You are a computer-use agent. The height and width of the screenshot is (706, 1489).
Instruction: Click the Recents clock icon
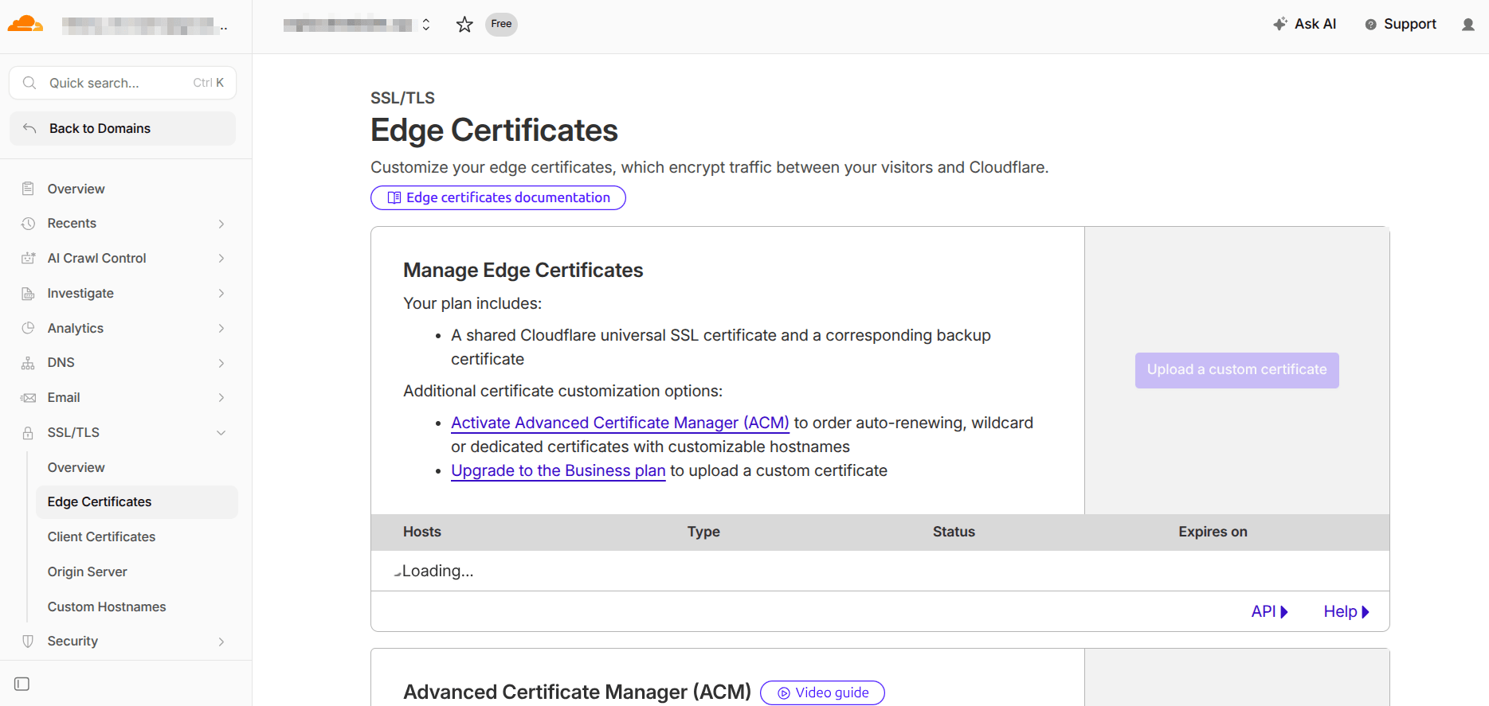click(28, 224)
